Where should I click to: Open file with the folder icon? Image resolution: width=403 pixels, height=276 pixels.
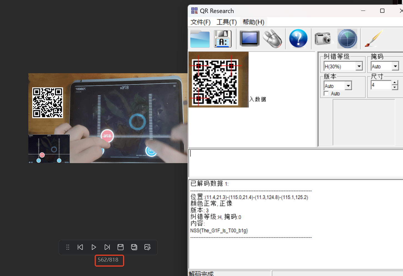coord(200,39)
